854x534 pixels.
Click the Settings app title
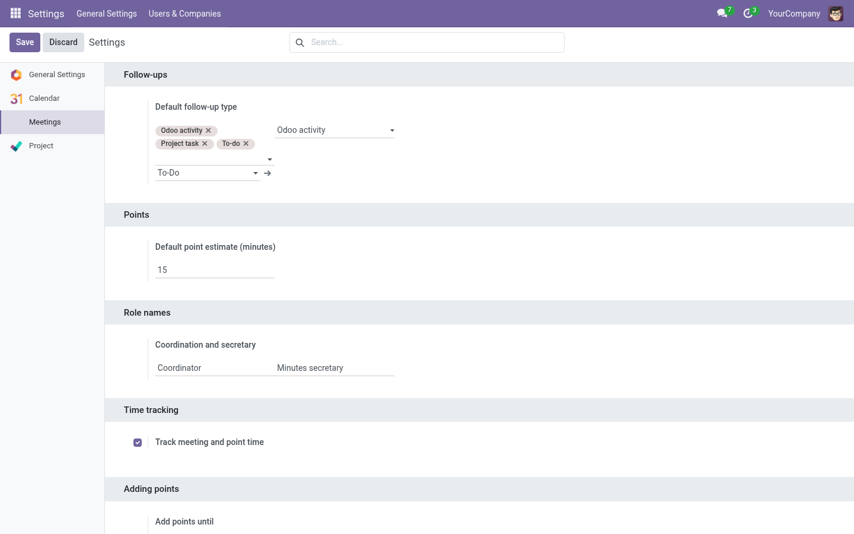(46, 14)
